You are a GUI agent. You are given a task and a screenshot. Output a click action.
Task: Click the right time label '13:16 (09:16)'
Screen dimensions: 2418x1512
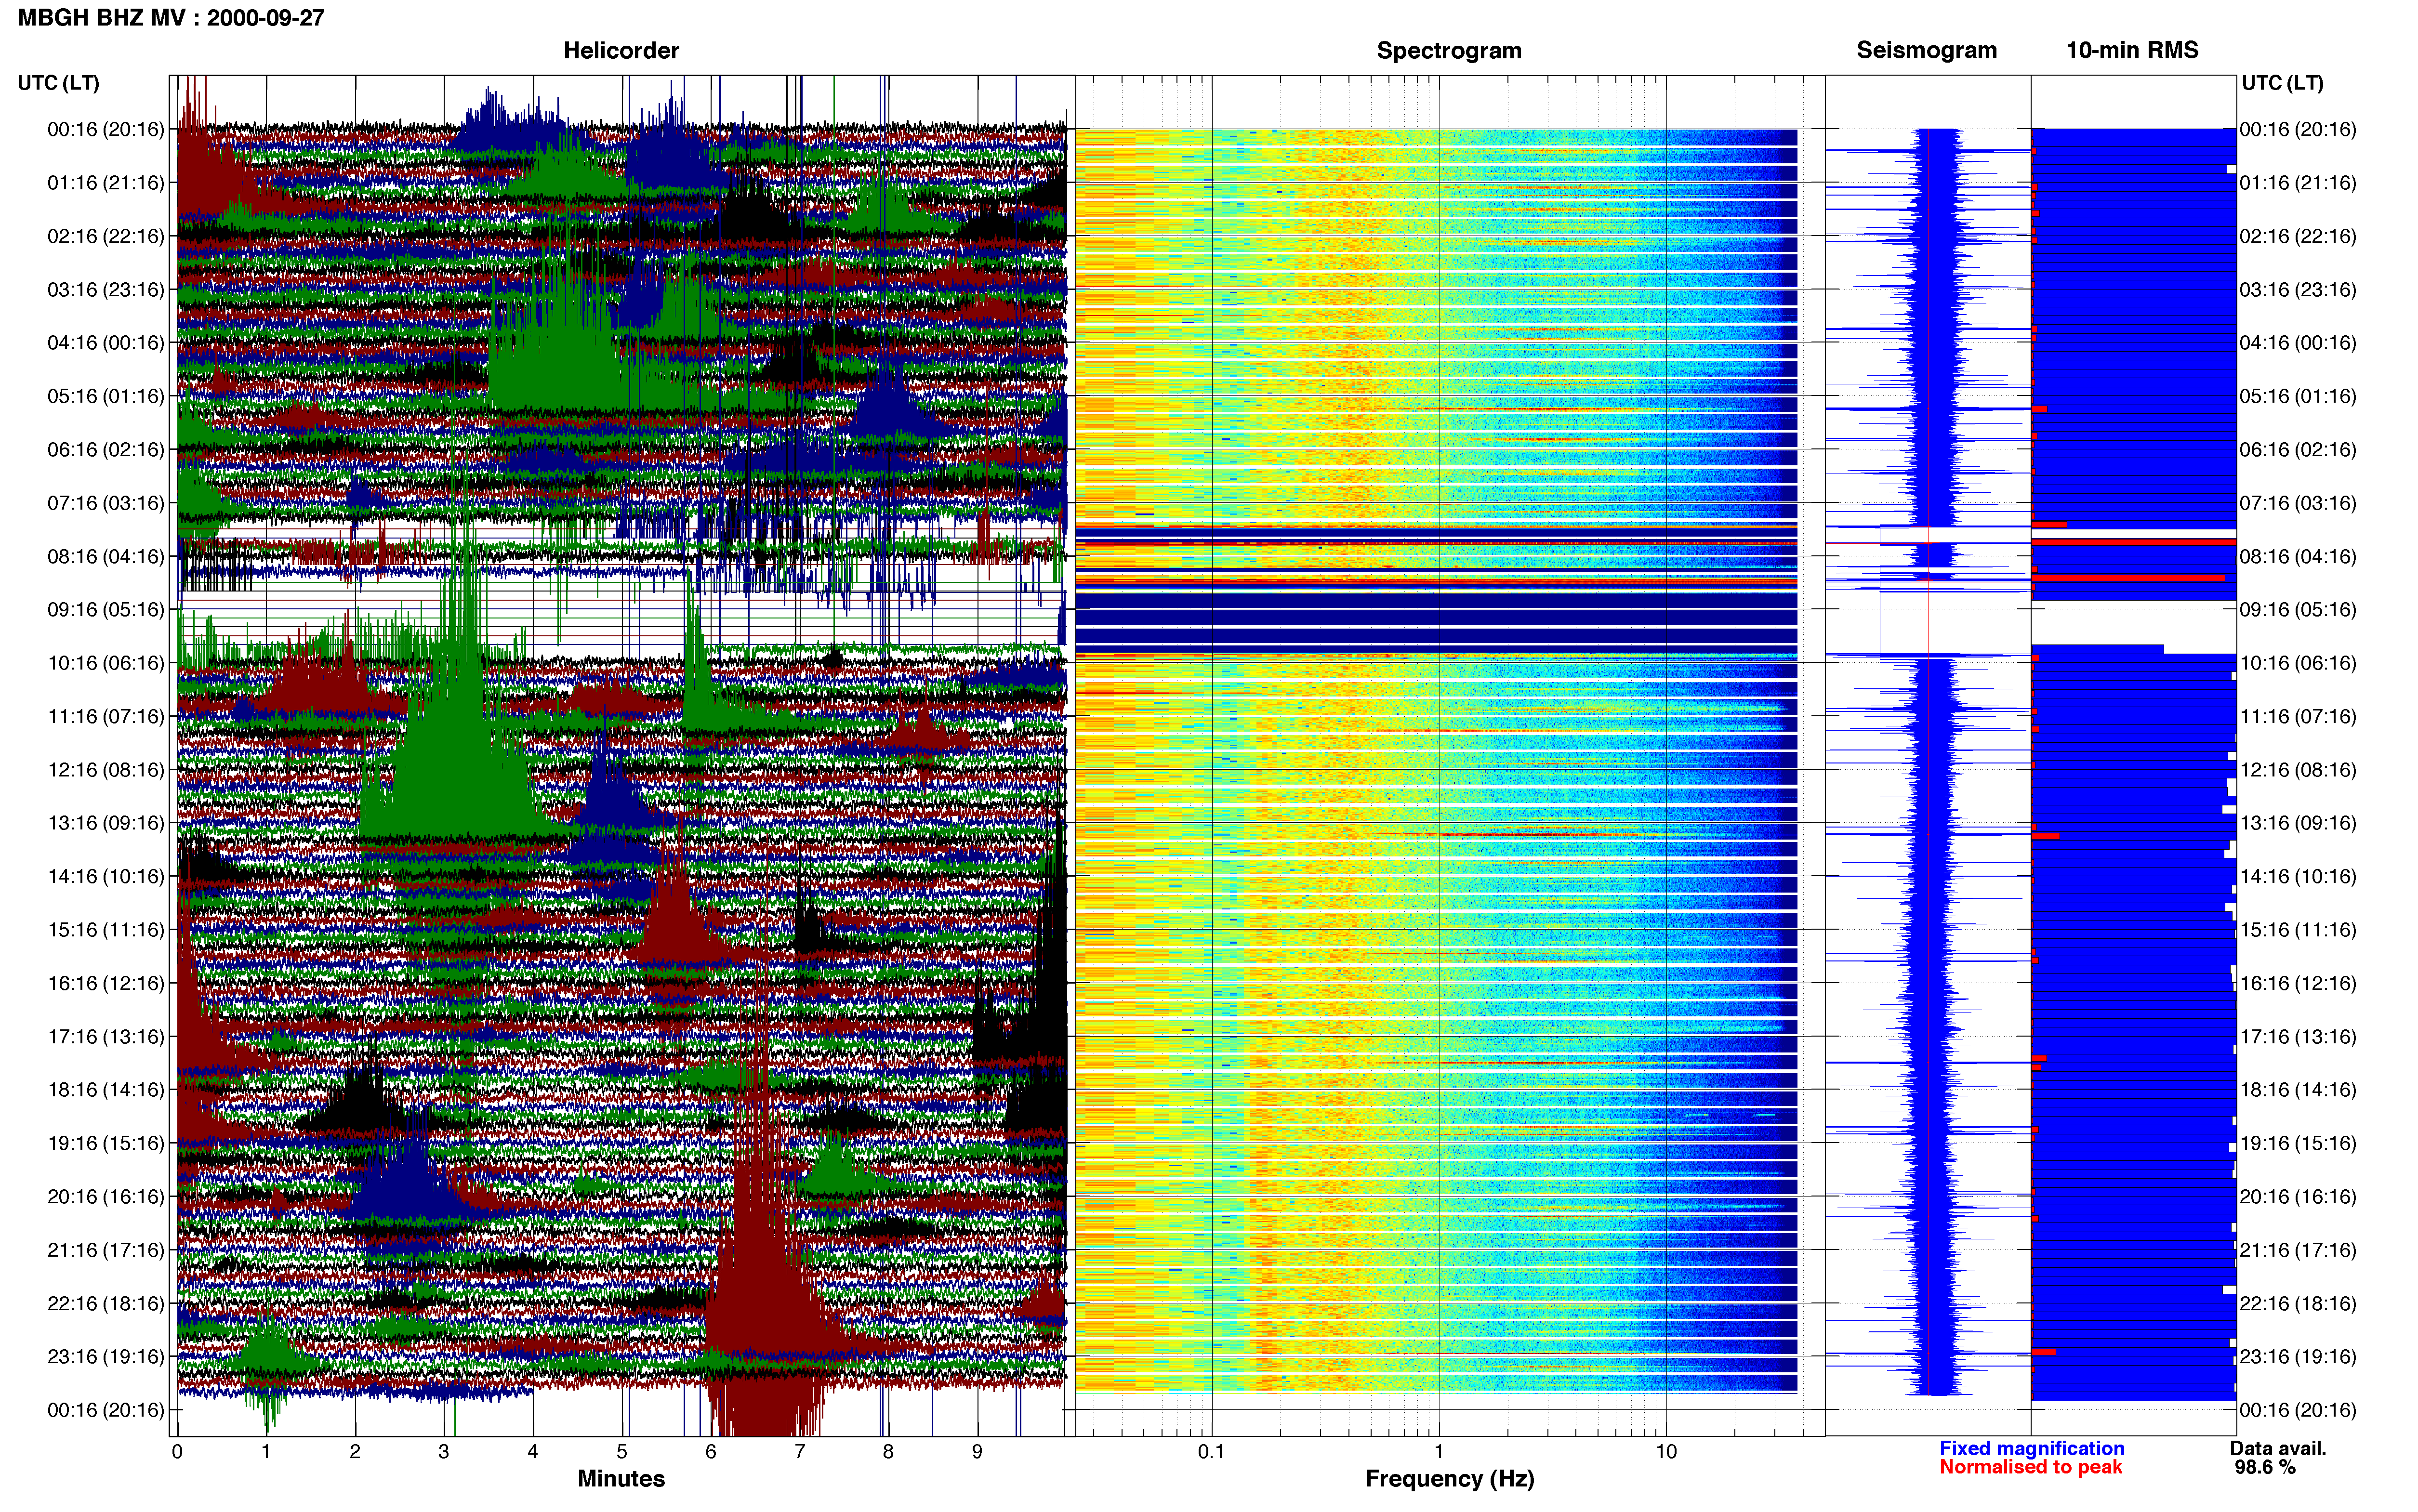click(x=2298, y=823)
